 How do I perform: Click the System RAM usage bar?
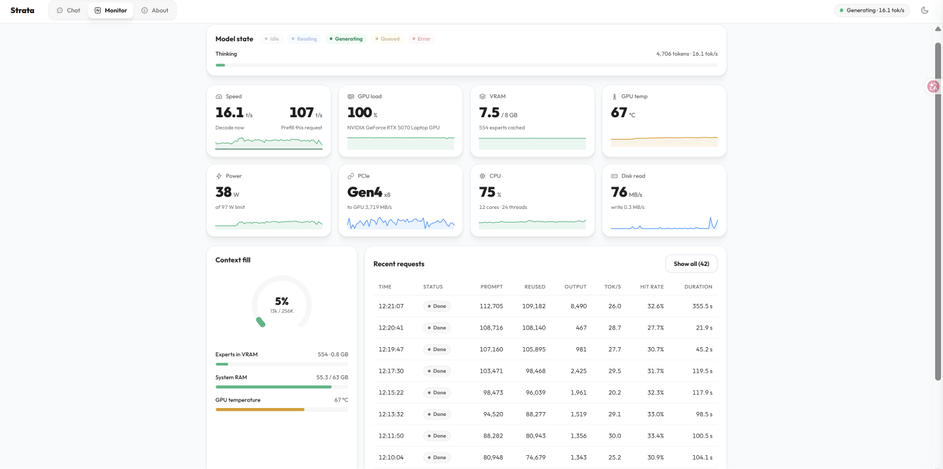282,387
